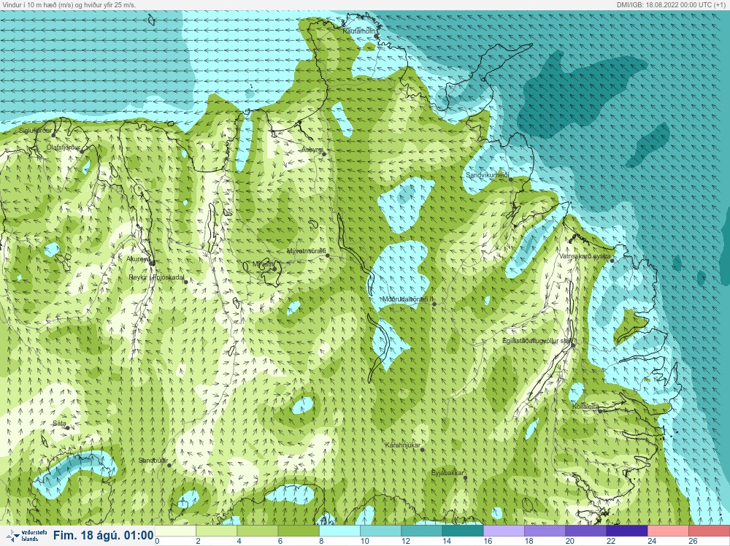Viewport: 730px width, 546px height.
Task: Click the Eyjabakkar station marker dot
Action: 465,477
